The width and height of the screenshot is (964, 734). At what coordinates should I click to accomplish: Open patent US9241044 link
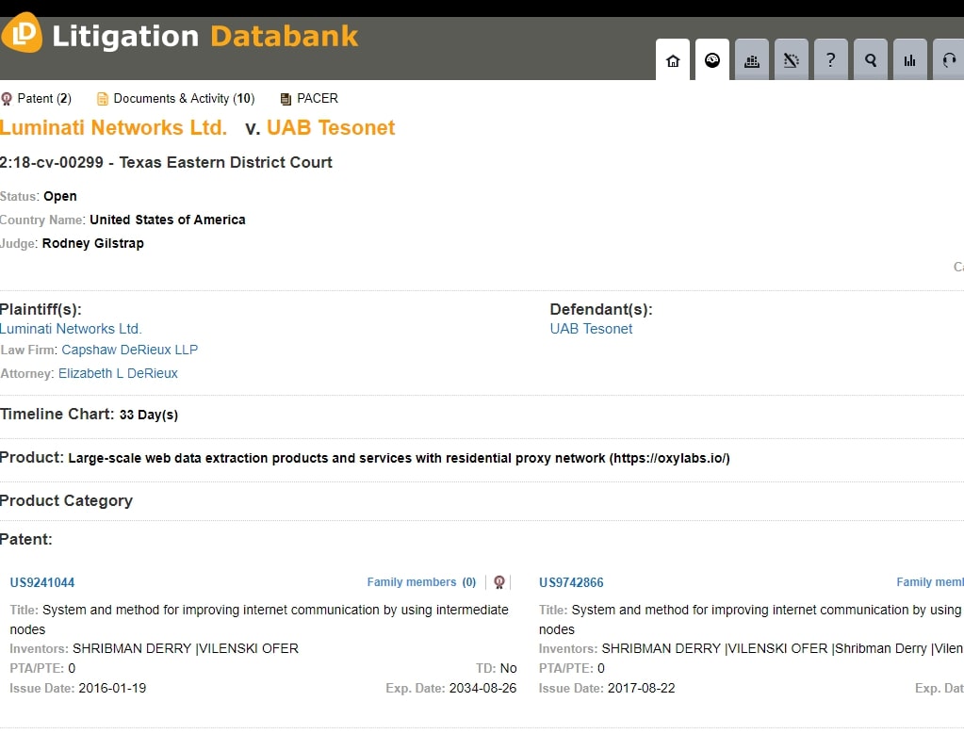(x=42, y=582)
